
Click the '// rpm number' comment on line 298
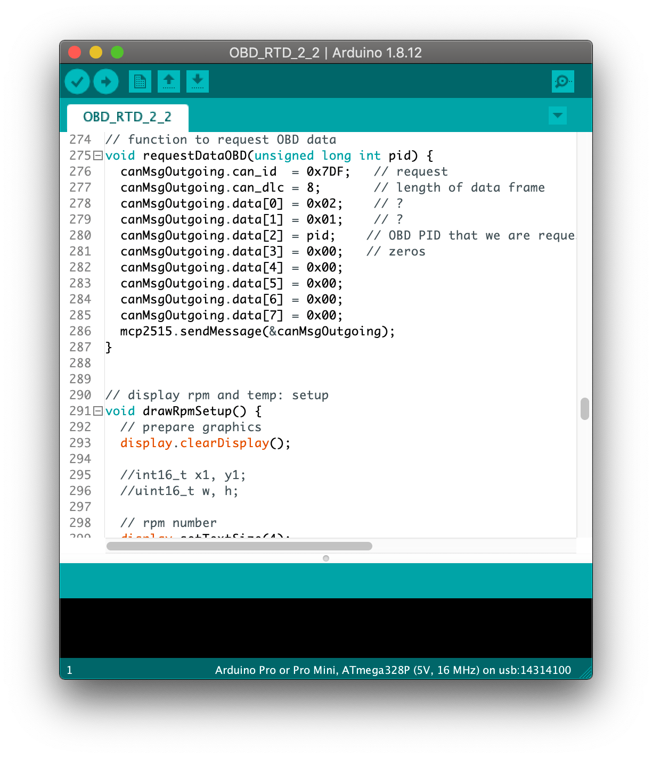[168, 523]
